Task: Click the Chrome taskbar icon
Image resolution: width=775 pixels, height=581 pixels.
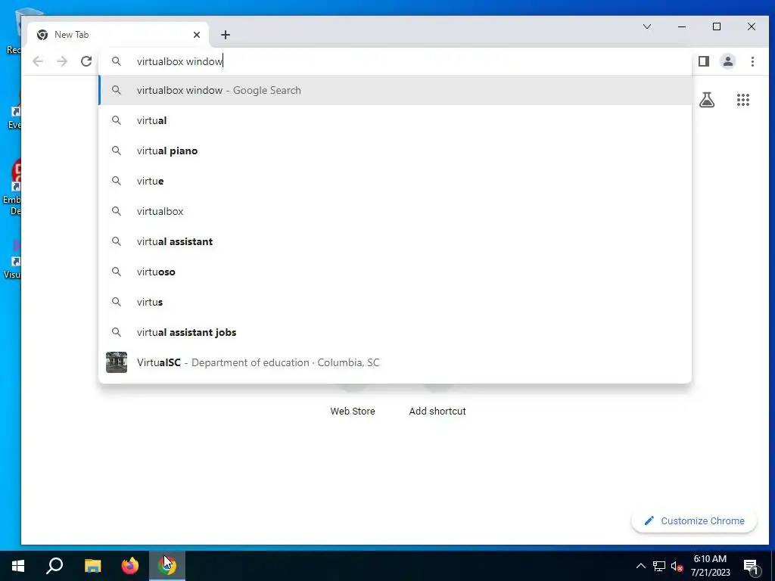Action: point(167,566)
